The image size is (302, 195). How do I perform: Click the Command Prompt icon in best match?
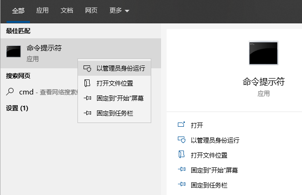pos(14,52)
